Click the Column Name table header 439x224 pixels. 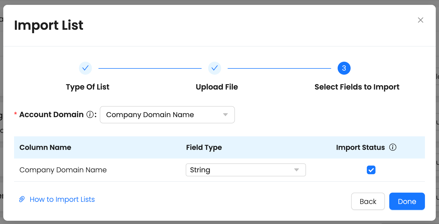(x=45, y=147)
